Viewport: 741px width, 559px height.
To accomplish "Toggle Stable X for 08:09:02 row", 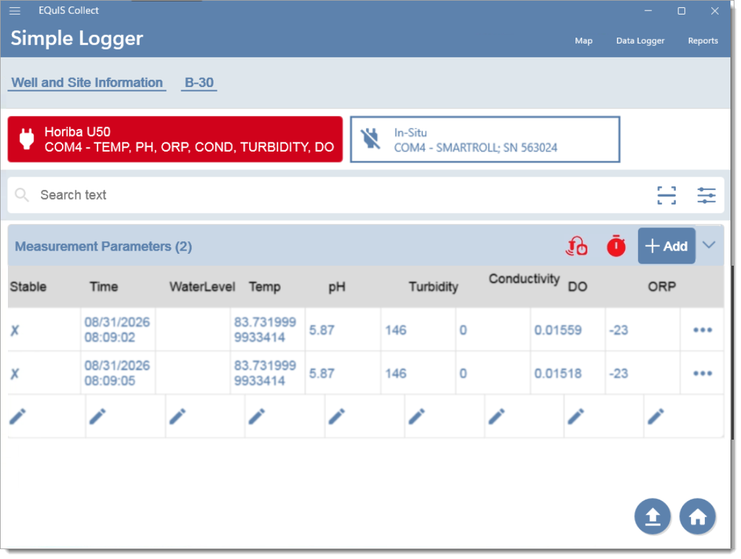I will [15, 330].
